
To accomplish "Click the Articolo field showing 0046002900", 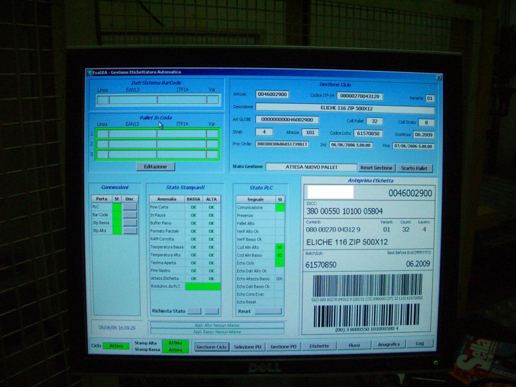I will [272, 95].
